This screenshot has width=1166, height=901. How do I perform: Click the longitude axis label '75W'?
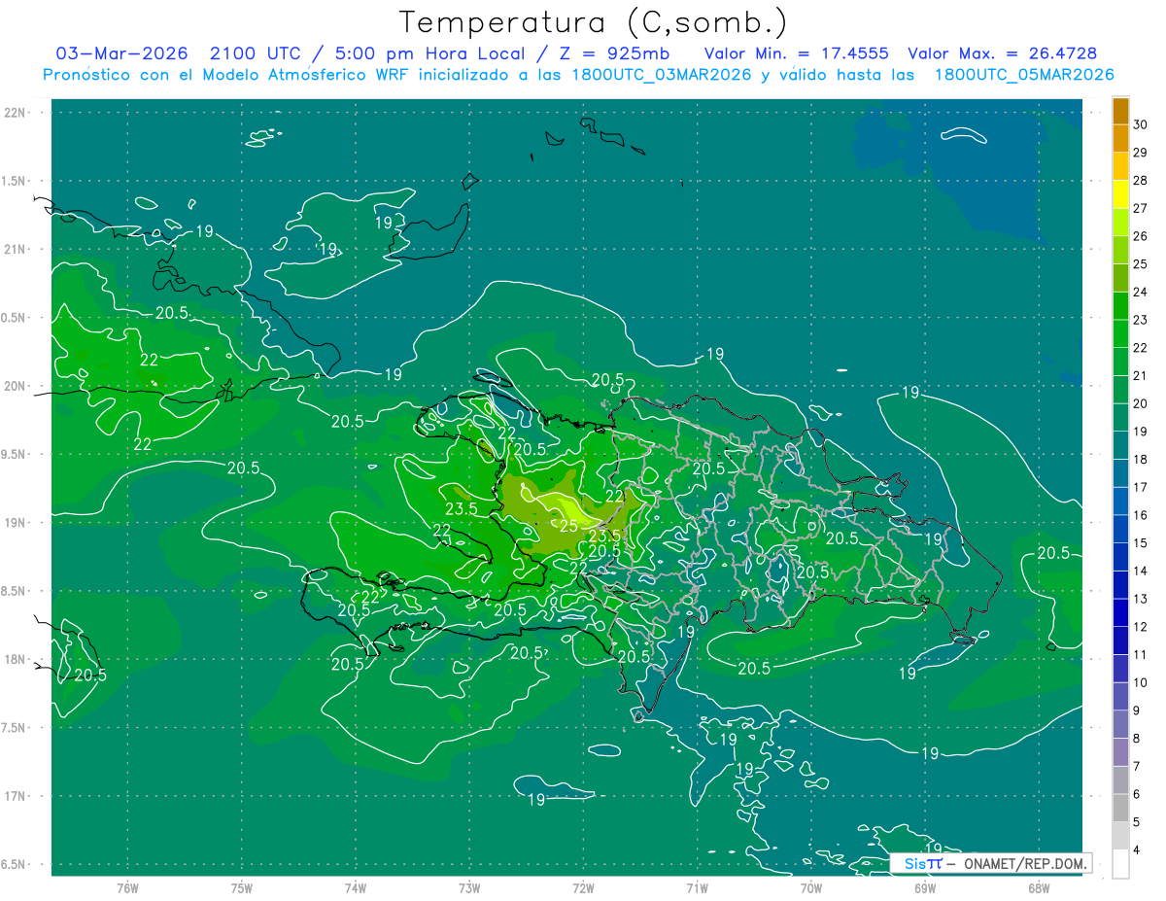[x=242, y=888]
